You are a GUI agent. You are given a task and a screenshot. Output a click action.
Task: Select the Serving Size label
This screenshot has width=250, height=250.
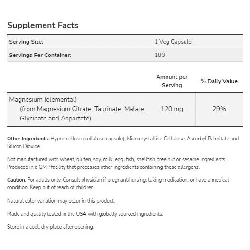[x=26, y=42]
